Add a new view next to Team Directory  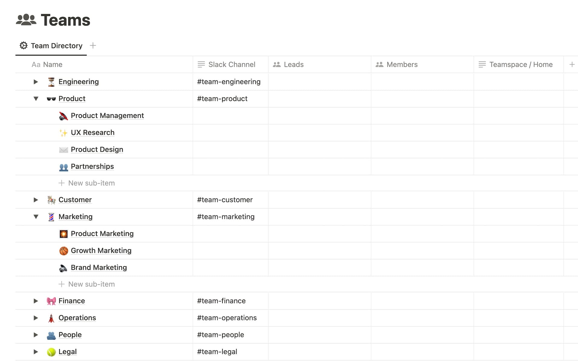[x=93, y=46]
